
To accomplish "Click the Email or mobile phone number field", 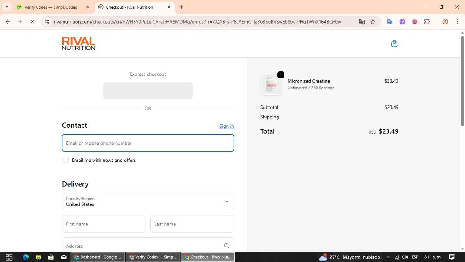I will [148, 143].
